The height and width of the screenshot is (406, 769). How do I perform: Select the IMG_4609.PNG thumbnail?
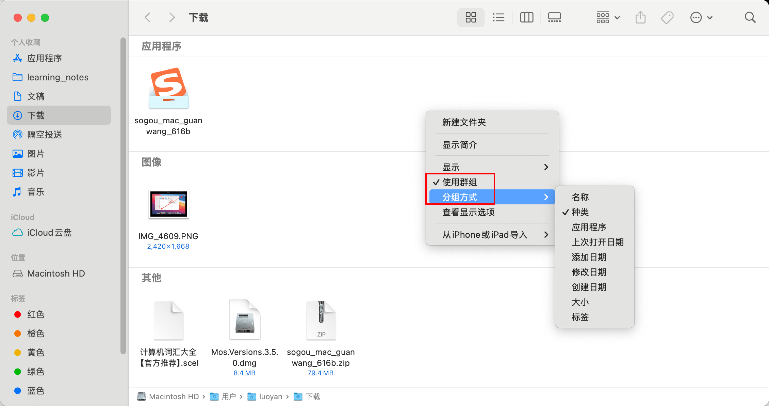168,204
